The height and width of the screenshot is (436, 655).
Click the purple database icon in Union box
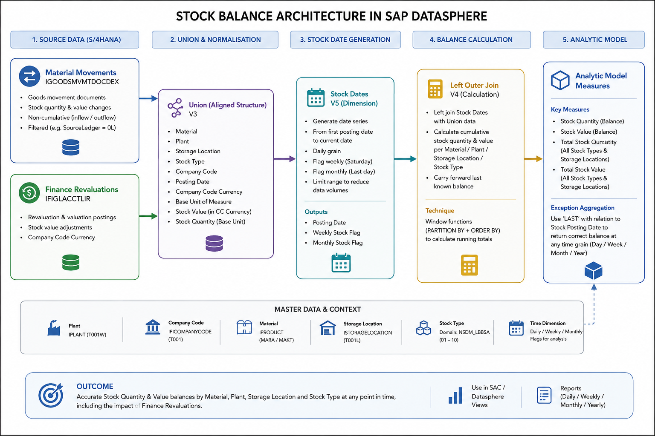[214, 243]
